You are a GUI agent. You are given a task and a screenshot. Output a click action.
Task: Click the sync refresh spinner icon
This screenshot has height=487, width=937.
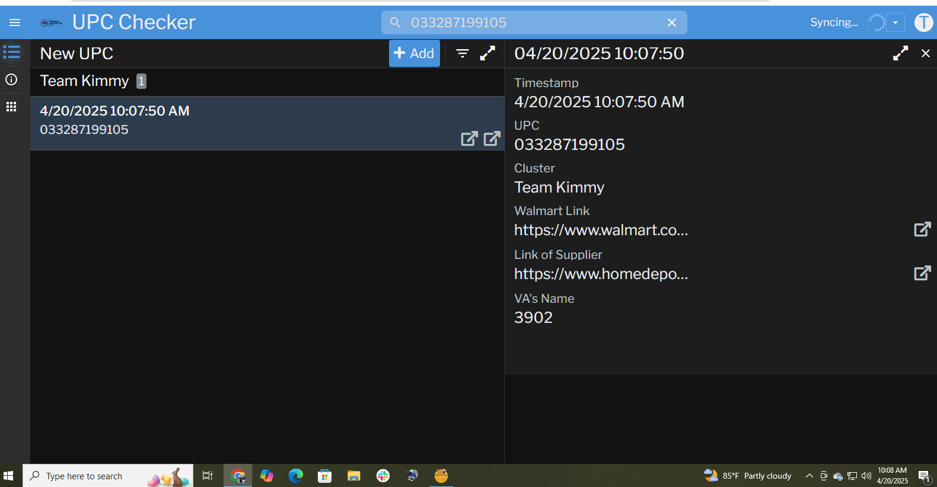[x=877, y=23]
